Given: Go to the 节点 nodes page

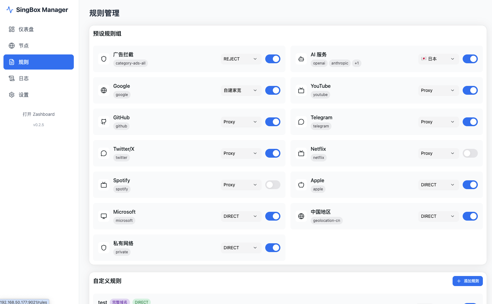Looking at the screenshot, I should pos(38,46).
